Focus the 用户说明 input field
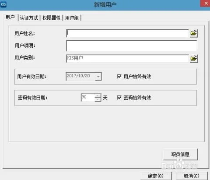 (x=132, y=46)
